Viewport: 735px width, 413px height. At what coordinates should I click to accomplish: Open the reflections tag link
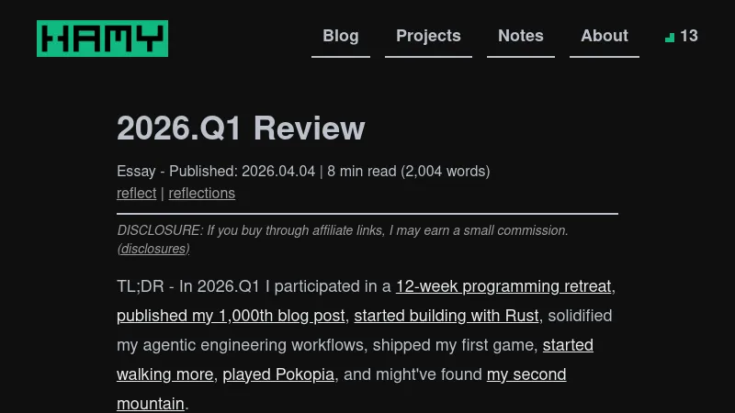click(201, 193)
